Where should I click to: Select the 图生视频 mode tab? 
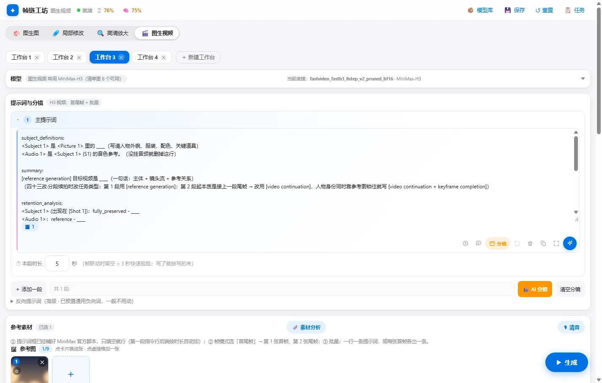click(x=157, y=33)
